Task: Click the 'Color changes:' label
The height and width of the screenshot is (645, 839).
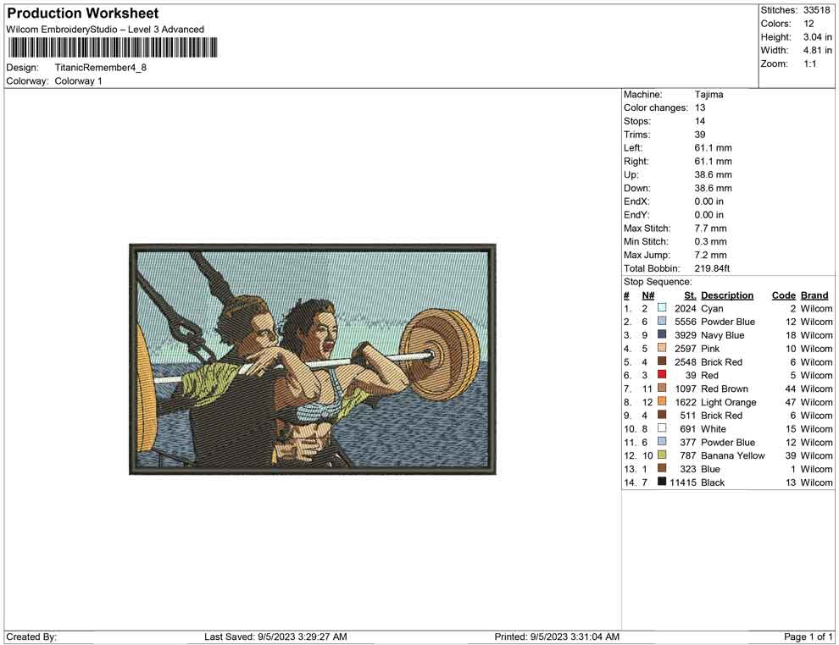Action: [x=655, y=107]
